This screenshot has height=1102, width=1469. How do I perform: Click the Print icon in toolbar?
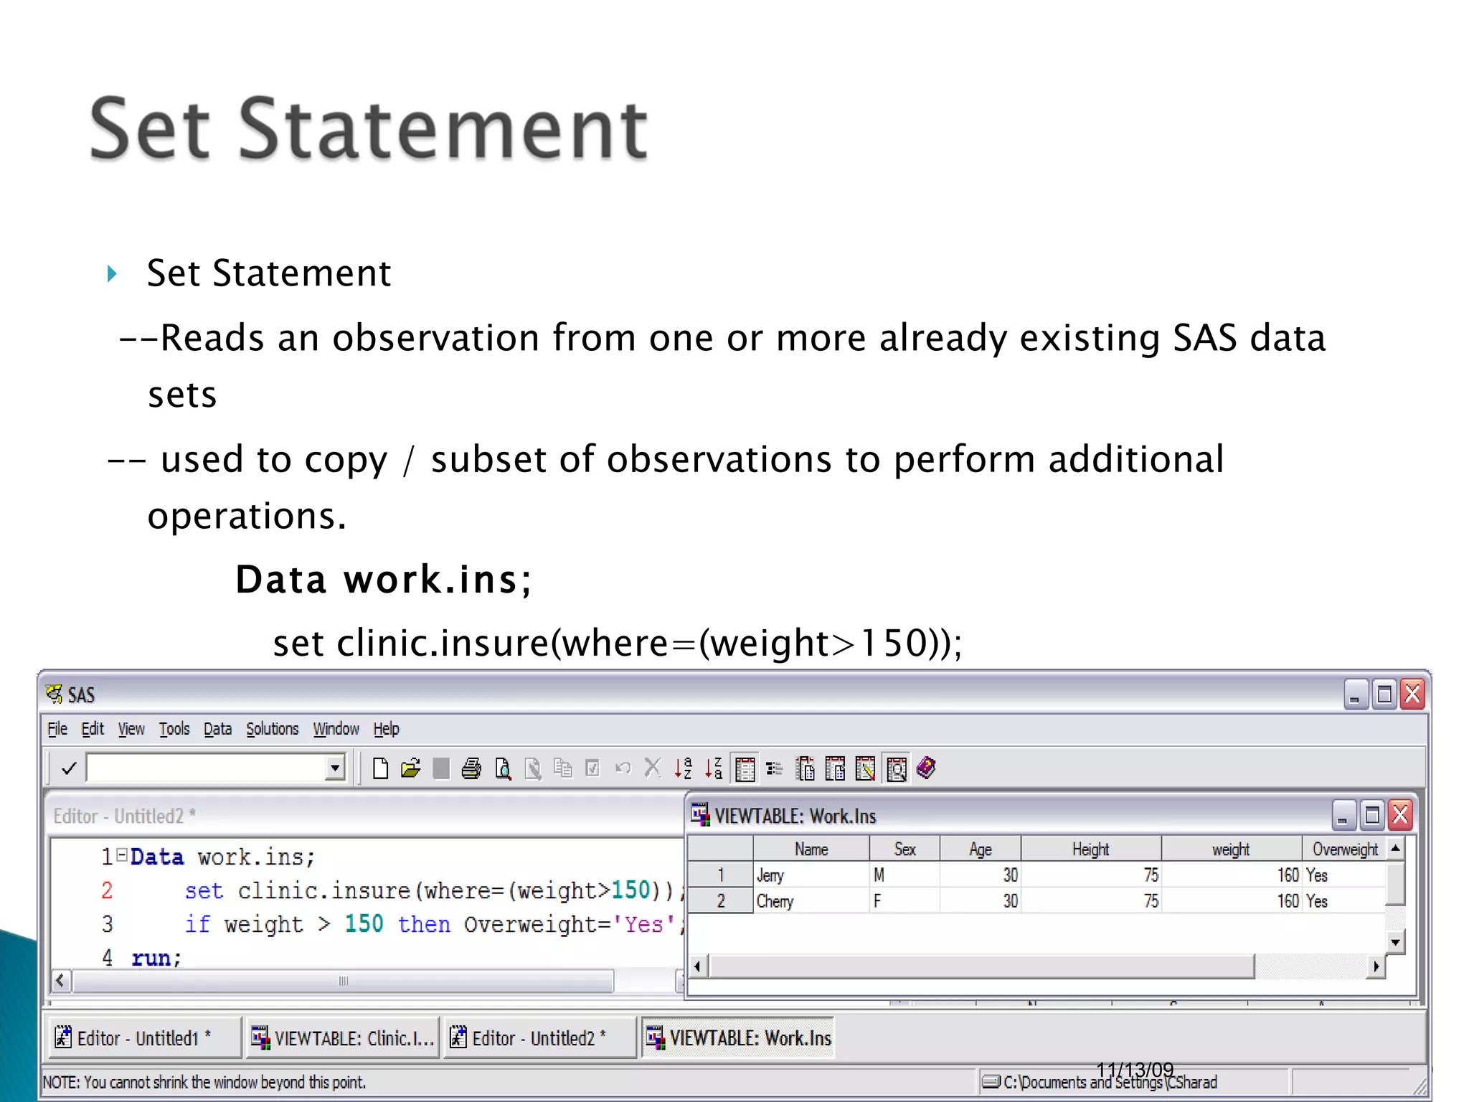[x=471, y=769]
